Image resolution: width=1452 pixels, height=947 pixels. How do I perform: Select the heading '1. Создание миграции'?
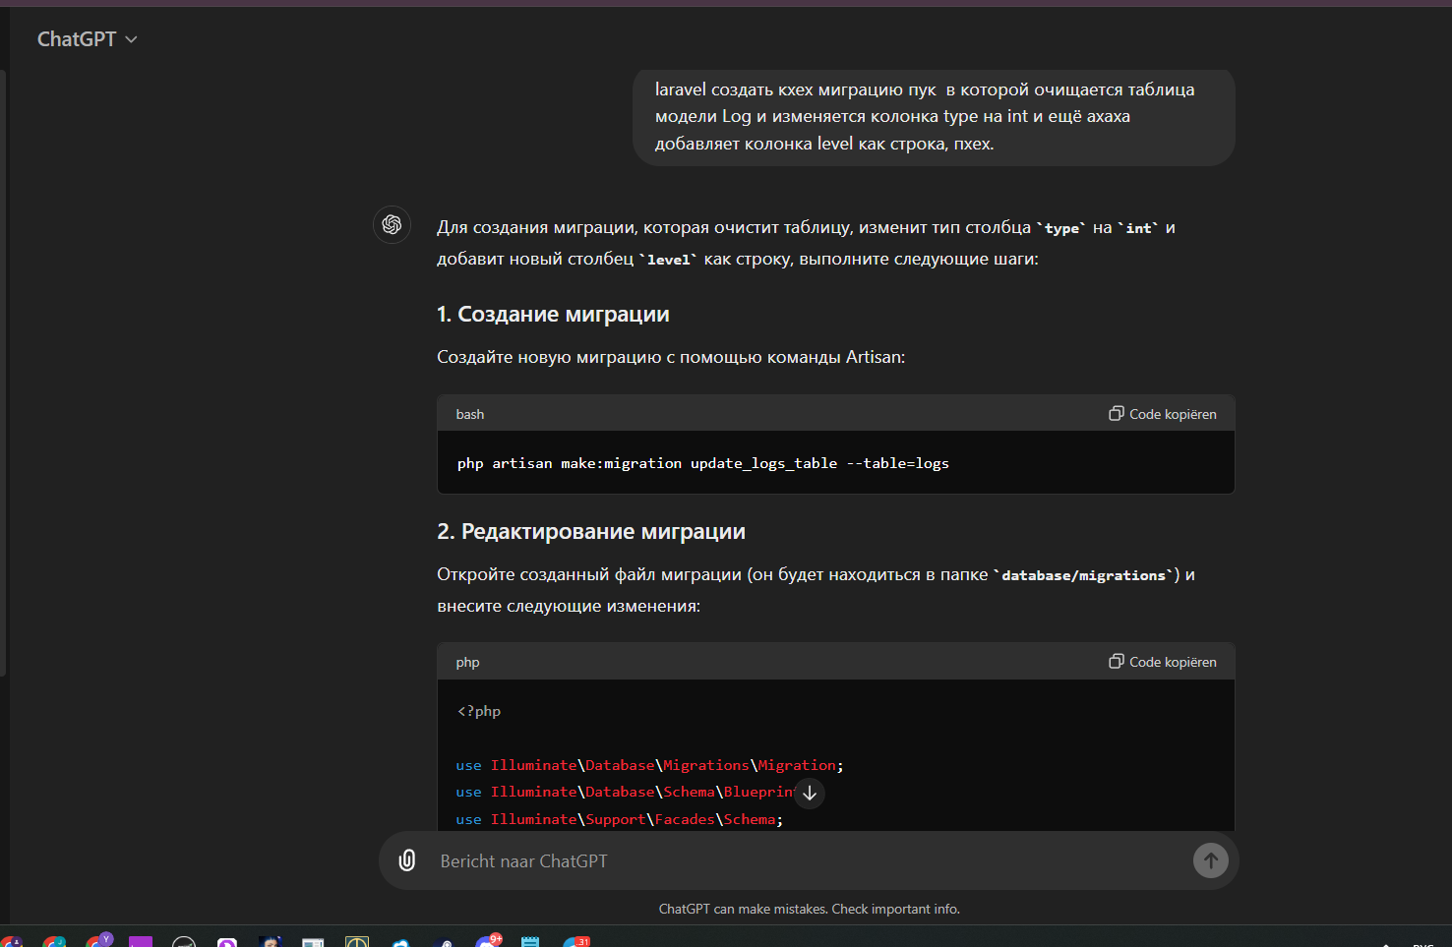[553, 315]
